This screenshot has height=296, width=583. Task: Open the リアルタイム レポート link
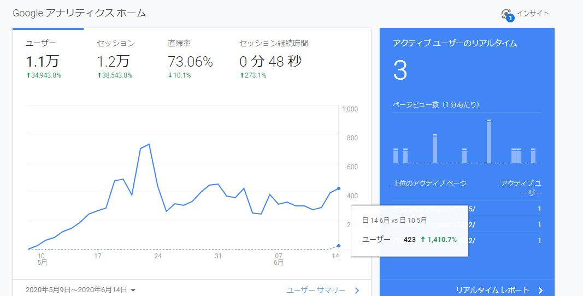tap(492, 290)
